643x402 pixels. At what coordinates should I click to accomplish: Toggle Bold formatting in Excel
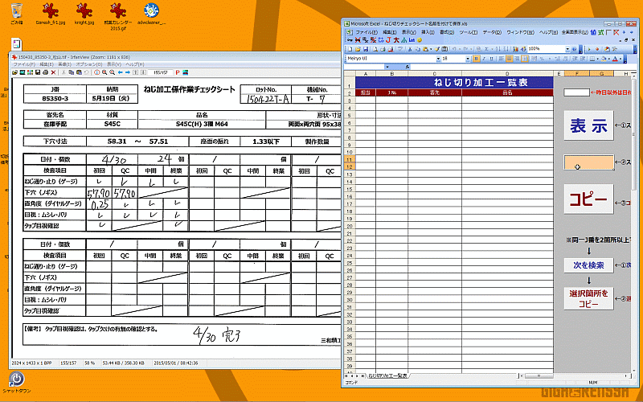click(476, 59)
